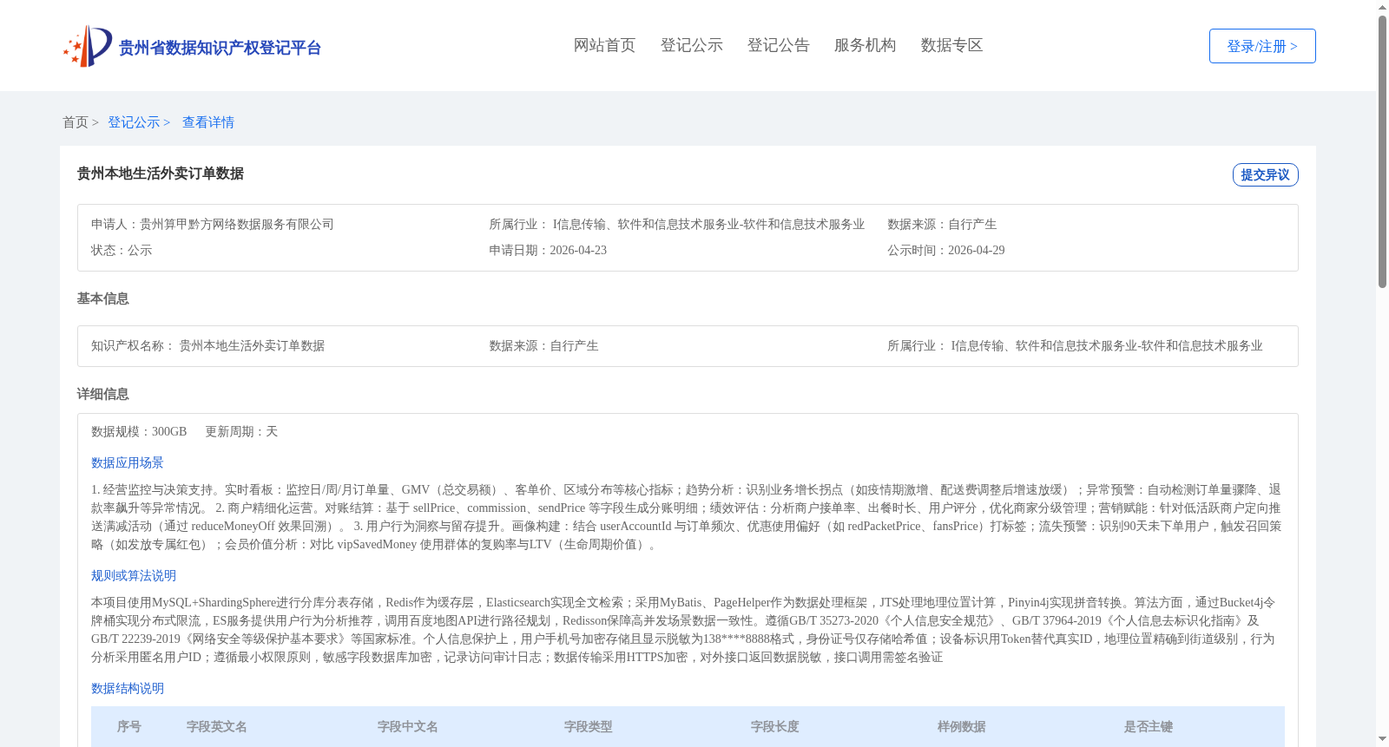Go to the 登记公告 navigation item
This screenshot has height=747, width=1389.
[778, 45]
